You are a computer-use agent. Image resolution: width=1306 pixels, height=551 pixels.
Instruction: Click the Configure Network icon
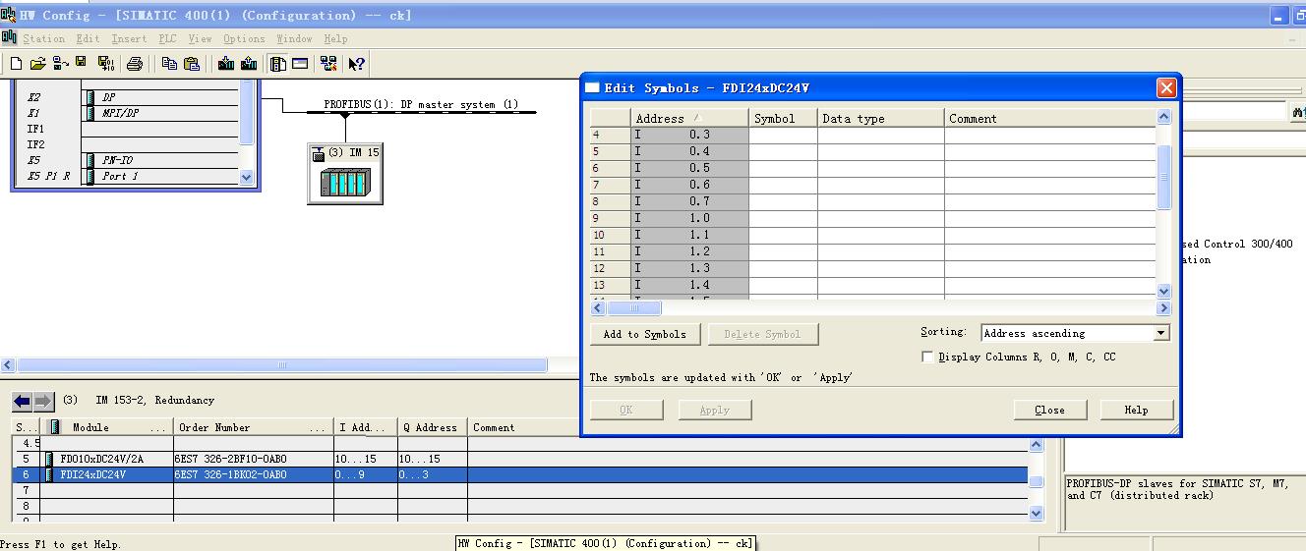tap(328, 64)
